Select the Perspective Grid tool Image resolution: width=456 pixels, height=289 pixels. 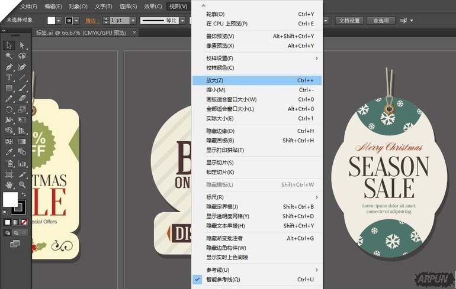click(22, 131)
